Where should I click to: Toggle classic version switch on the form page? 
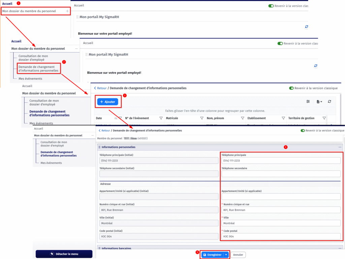tap(303, 130)
